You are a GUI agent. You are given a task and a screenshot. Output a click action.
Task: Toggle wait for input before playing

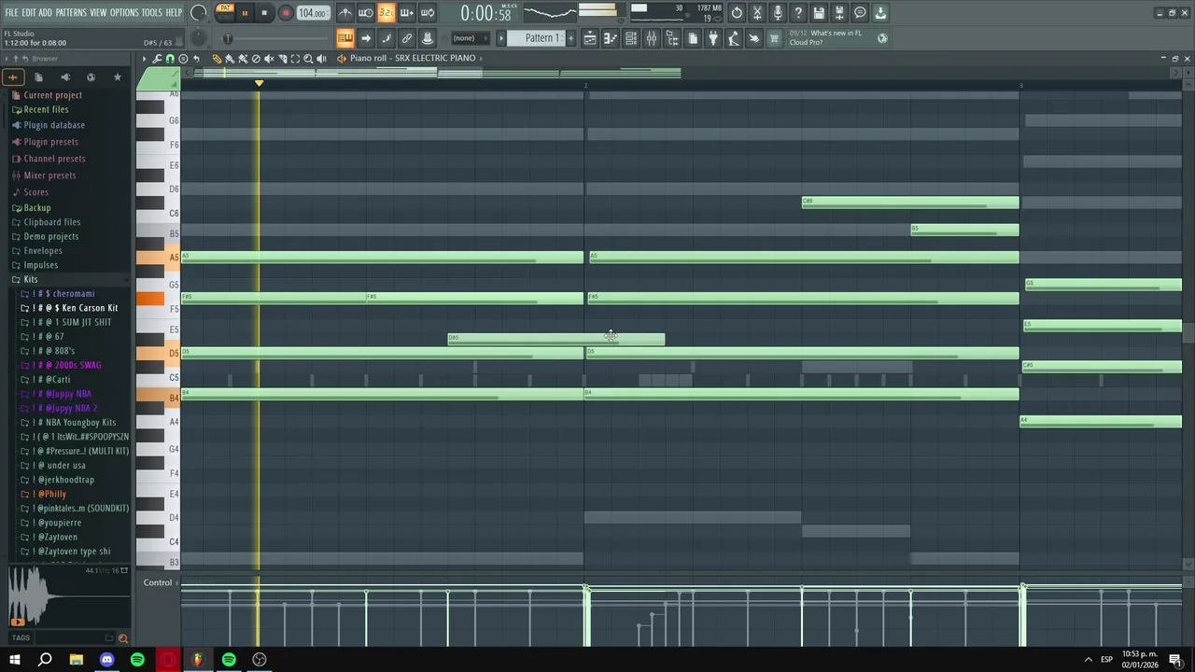[x=366, y=13]
